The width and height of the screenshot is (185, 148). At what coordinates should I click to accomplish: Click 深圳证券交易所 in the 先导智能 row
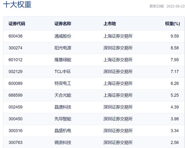point(118,119)
